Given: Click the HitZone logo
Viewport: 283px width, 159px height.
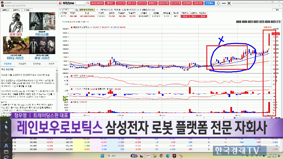Looking at the screenshot, I should point(66,3).
